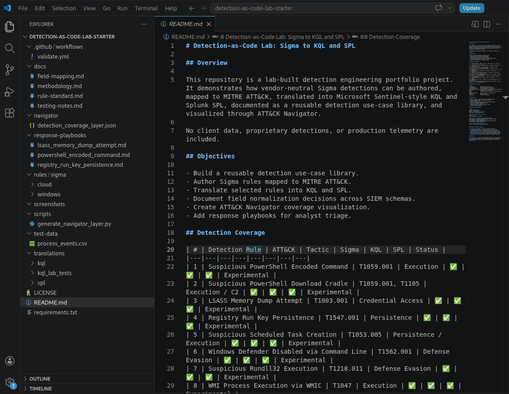
Task: Open the Run and Debug view
Action: point(10,92)
